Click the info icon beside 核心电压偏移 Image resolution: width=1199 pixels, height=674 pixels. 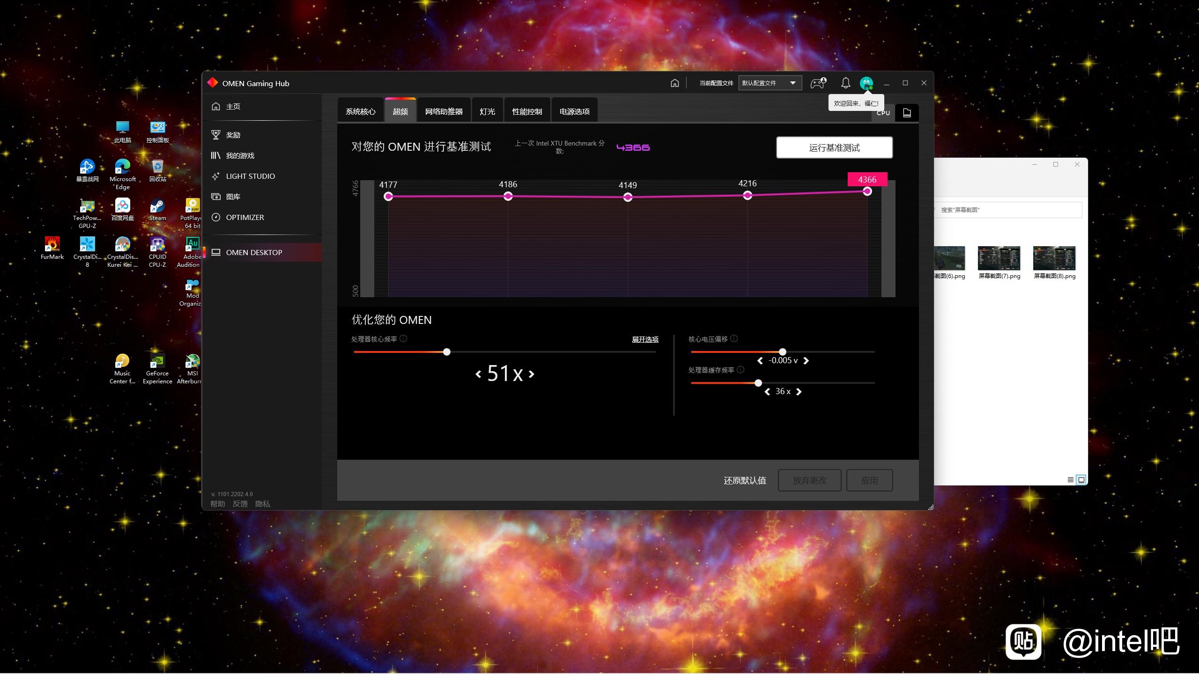(734, 339)
